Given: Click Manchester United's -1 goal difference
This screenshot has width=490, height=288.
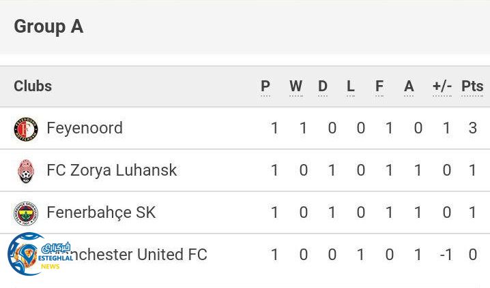Looking at the screenshot, I should [446, 255].
